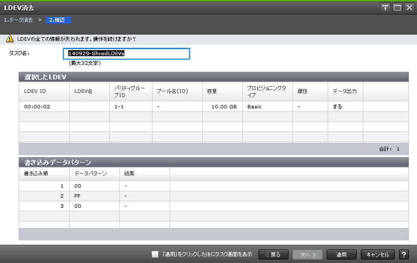Viewport: 417px width, 263px height.
Task: Select write pattern row with FF data
Action: (94, 196)
